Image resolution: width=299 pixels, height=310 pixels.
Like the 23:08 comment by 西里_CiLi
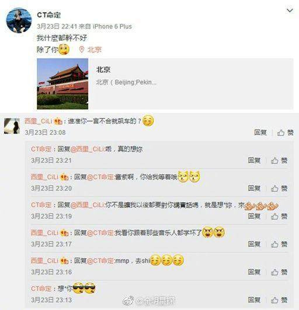(285, 132)
